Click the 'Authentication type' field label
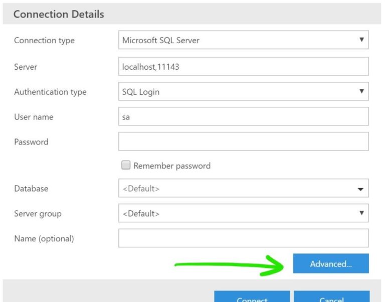Image resolution: width=385 pixels, height=302 pixels. tap(50, 92)
